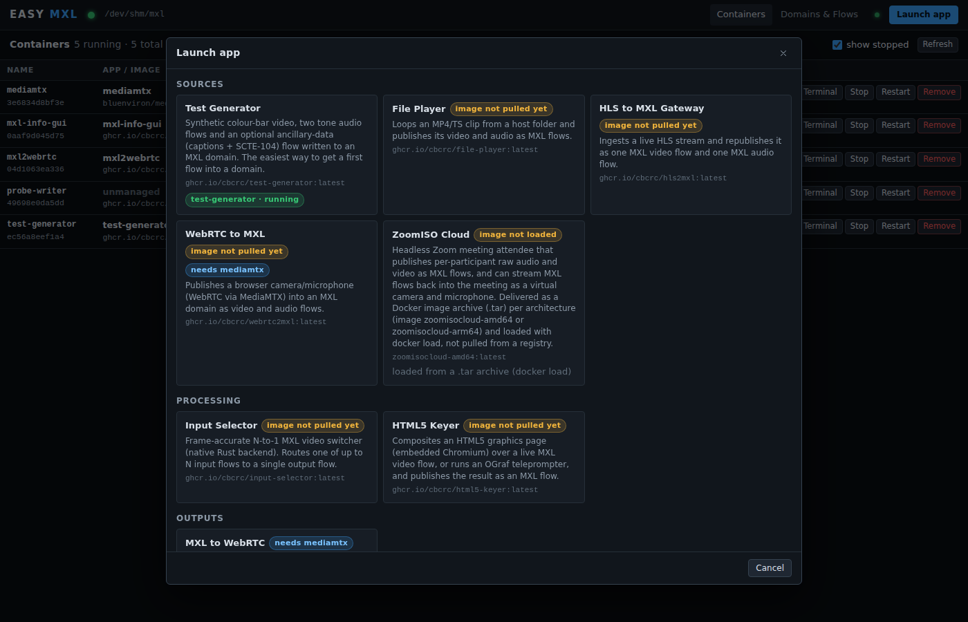Remove the test-generator container

tap(940, 226)
